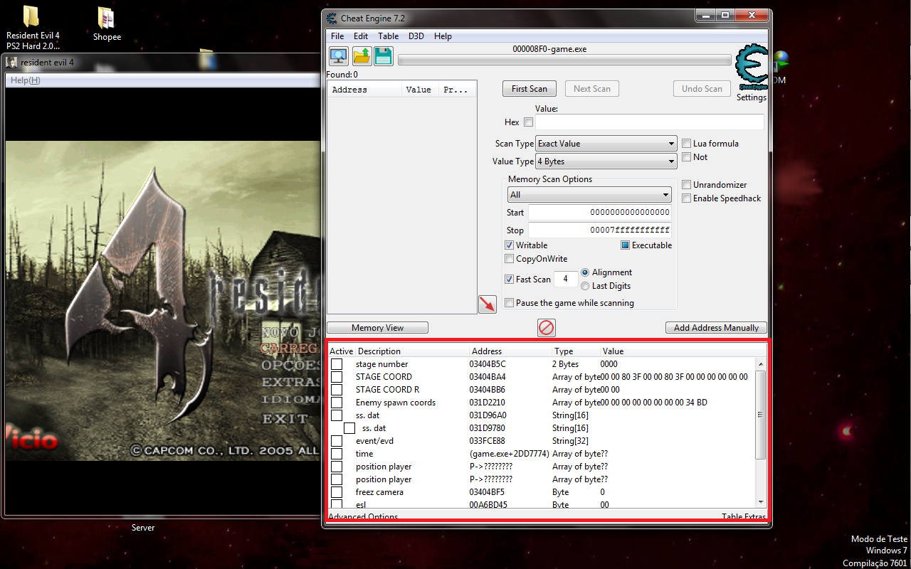Viewport: 911px width, 569px height.
Task: Click the Active column header
Action: click(x=341, y=351)
